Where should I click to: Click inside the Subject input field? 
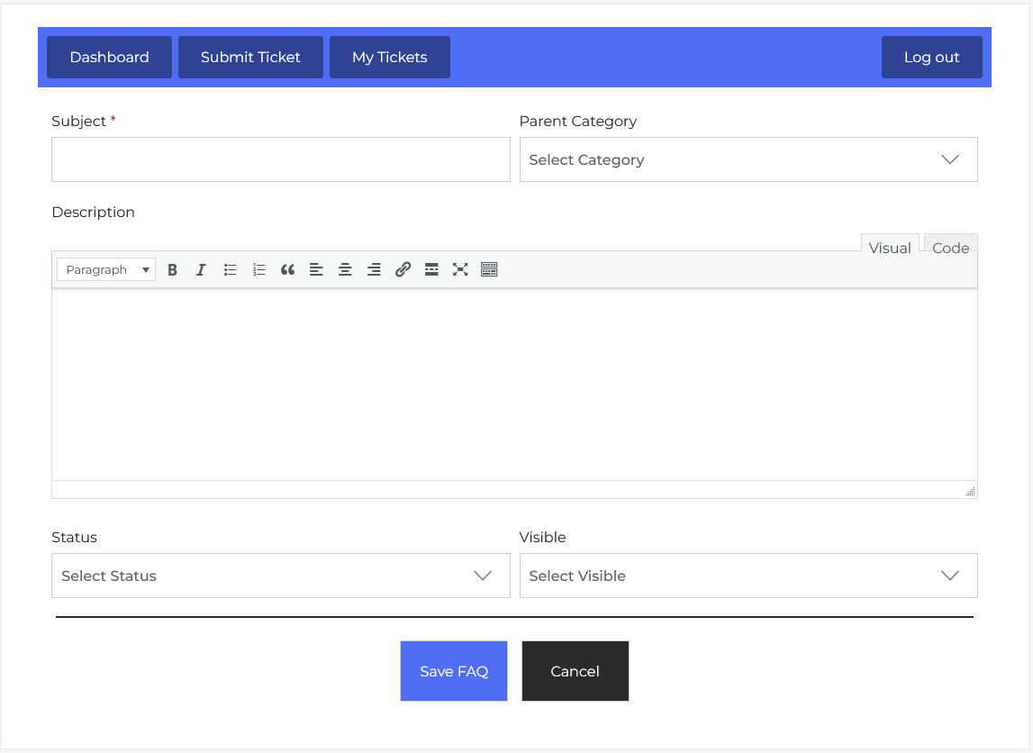point(280,159)
